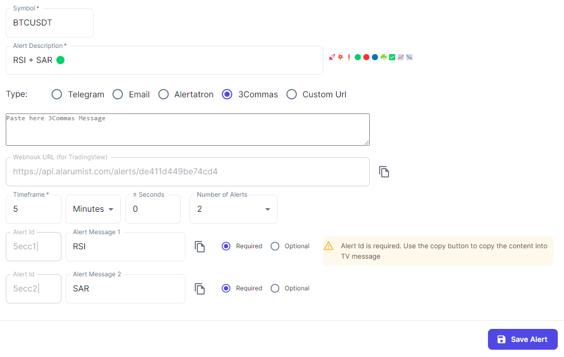Insert the green checkmark emoji
This screenshot has width=564, height=357.
click(x=392, y=57)
